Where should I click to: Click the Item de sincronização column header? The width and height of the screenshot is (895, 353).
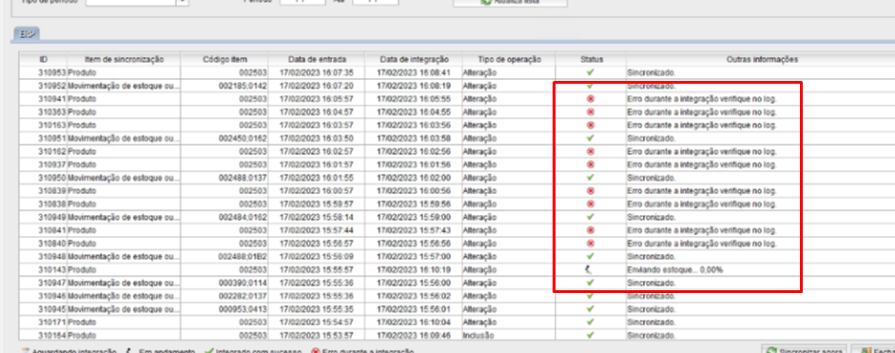124,59
